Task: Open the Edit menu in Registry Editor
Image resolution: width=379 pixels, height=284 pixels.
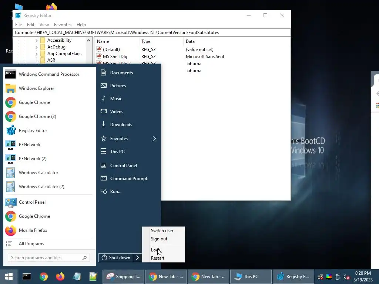Action: click(x=31, y=25)
